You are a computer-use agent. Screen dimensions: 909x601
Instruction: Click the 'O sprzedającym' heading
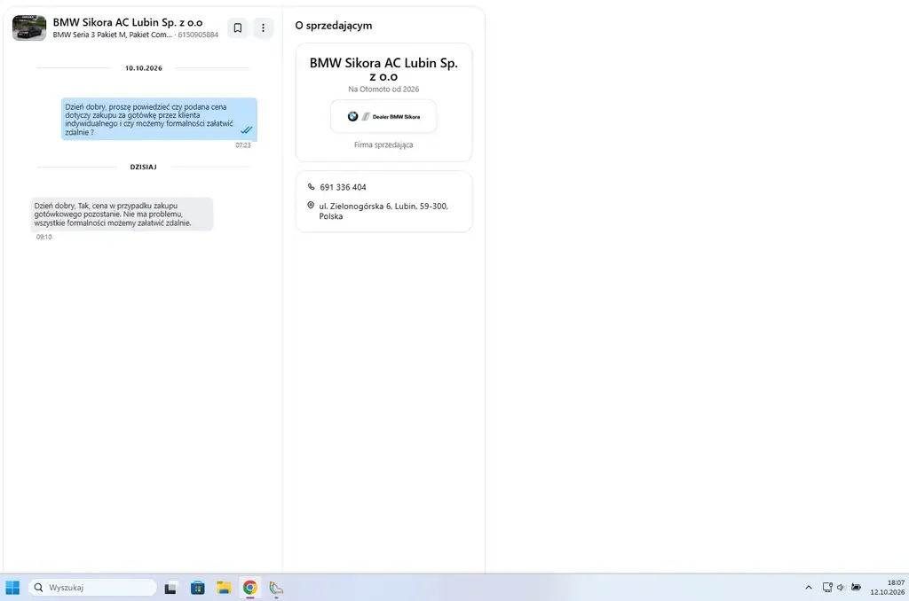[x=334, y=26]
